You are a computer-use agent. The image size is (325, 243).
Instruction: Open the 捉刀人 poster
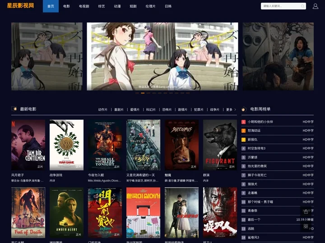(x=220, y=212)
